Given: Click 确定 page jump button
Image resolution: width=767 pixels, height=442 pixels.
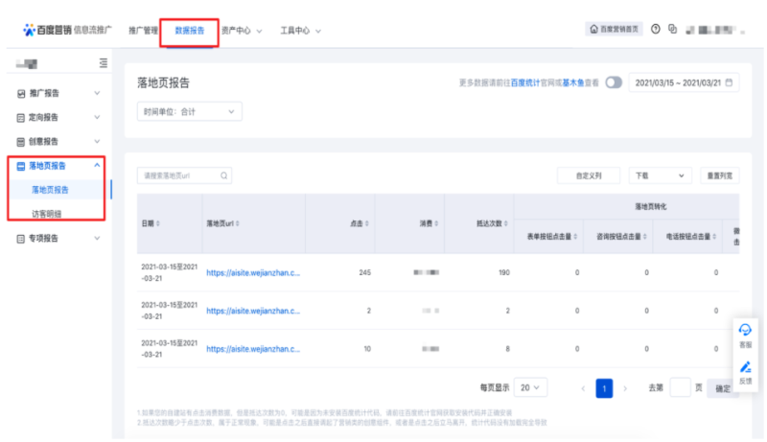Looking at the screenshot, I should tap(723, 388).
